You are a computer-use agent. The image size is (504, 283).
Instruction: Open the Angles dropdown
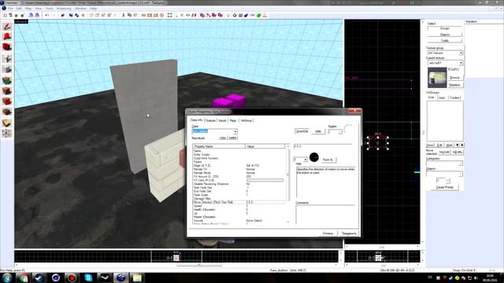(x=339, y=132)
